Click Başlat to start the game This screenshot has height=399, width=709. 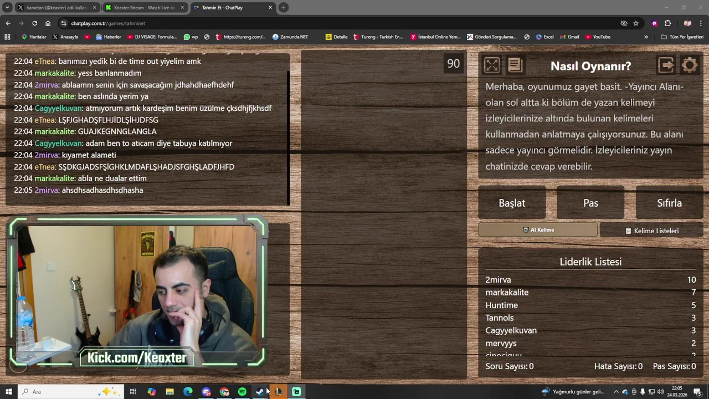click(x=512, y=203)
